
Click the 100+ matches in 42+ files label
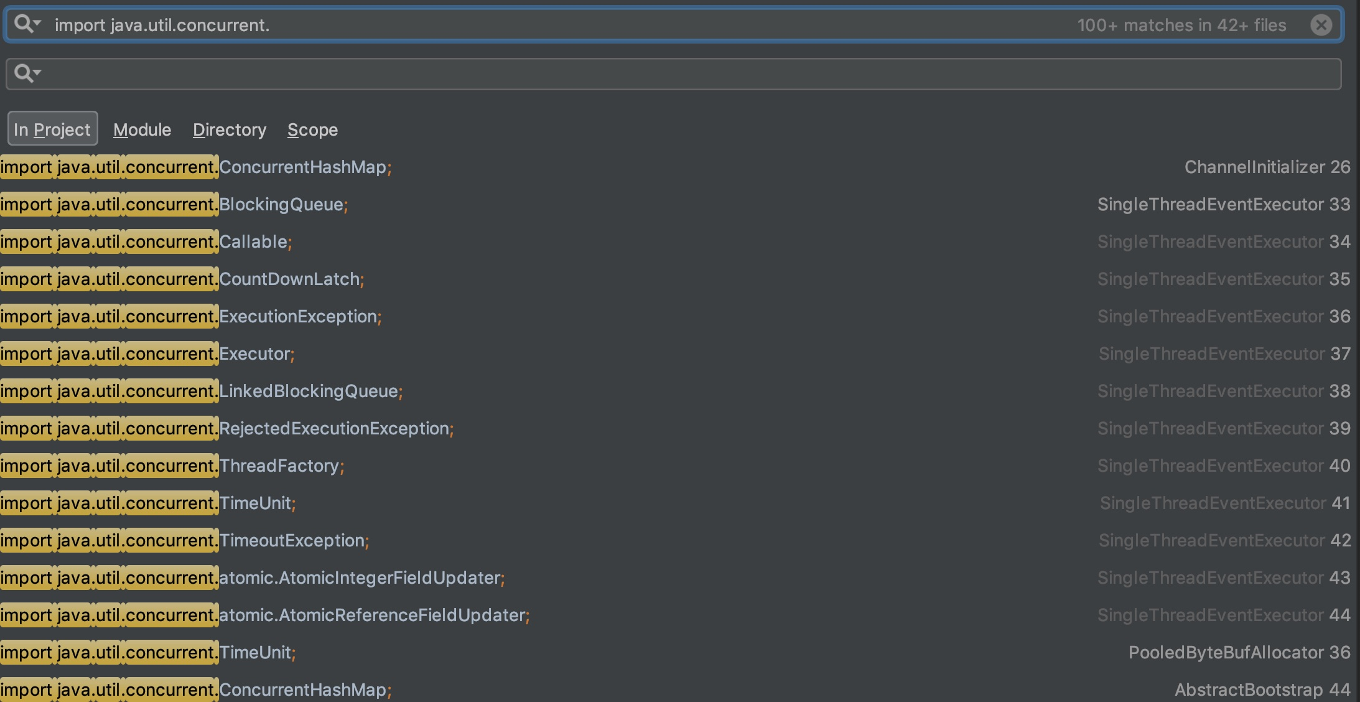pos(1181,25)
